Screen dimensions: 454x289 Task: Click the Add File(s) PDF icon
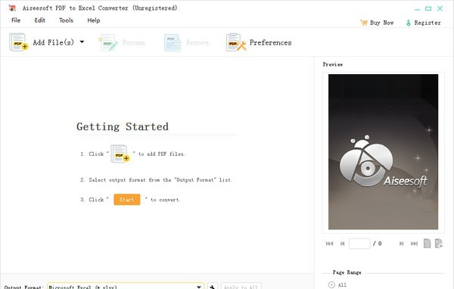tap(19, 42)
